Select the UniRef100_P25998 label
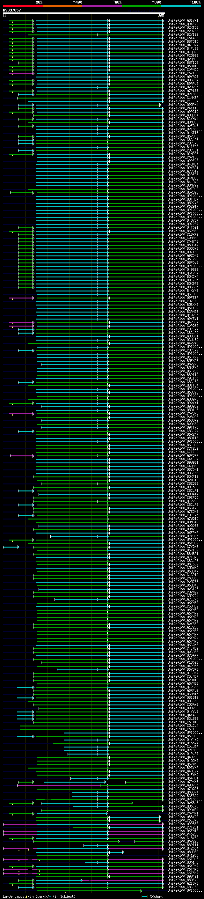Screen dimensions: 204x899 tap(183, 55)
